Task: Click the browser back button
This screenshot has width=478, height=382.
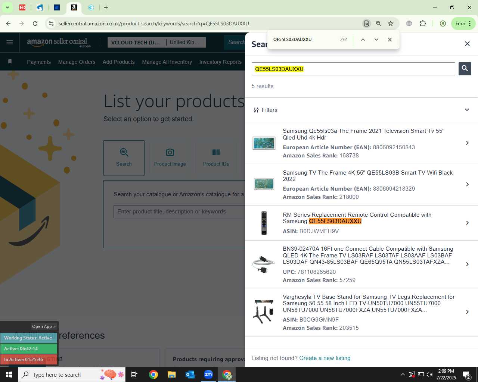Action: [8, 24]
